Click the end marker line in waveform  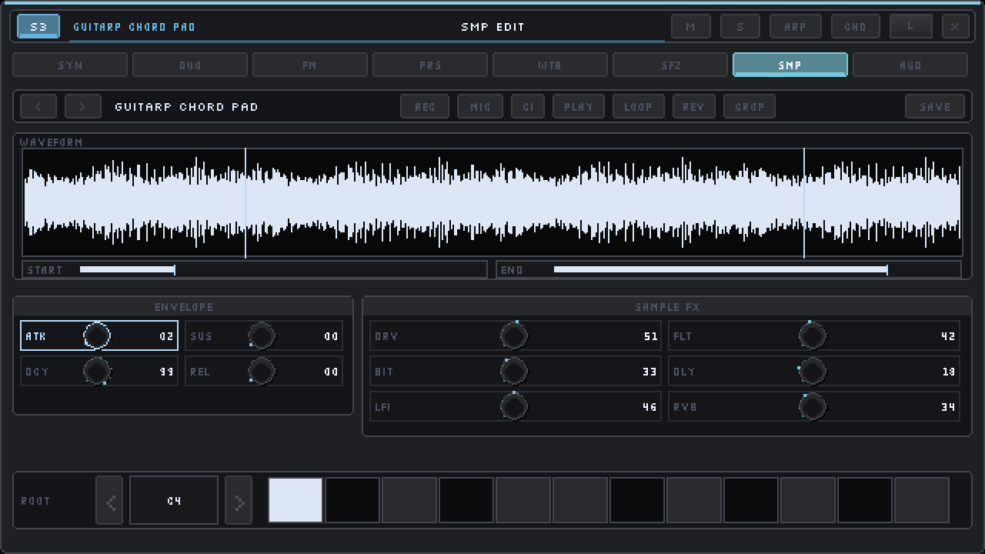(804, 202)
